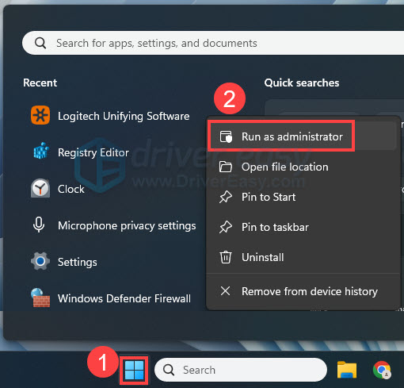
Task: Click the microphone icon in Recent
Action: [x=39, y=225]
